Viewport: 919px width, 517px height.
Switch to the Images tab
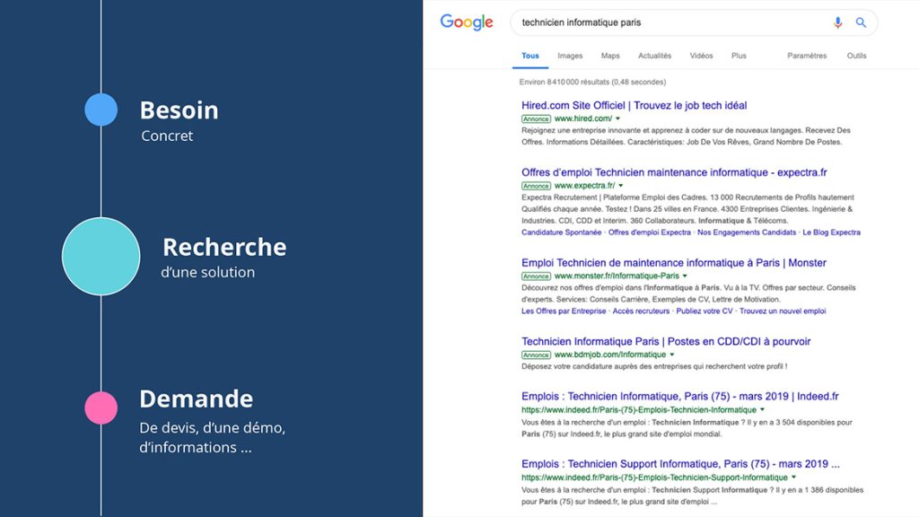570,56
